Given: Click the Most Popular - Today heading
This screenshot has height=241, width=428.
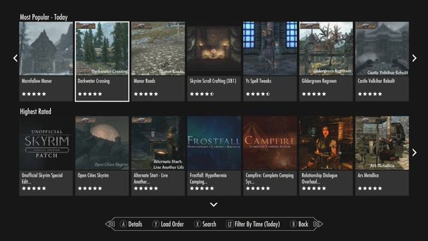Looking at the screenshot, I should pos(43,17).
